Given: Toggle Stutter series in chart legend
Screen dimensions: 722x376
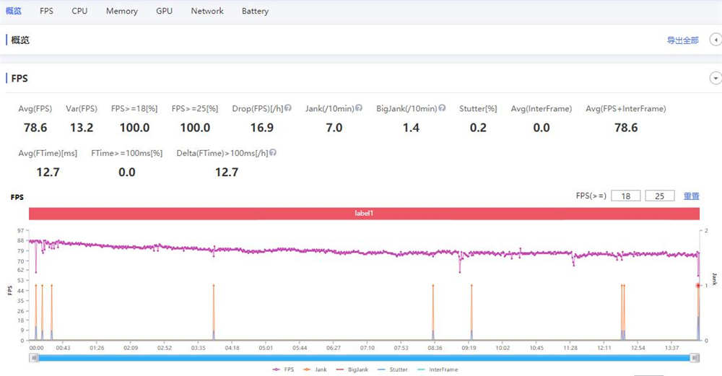Looking at the screenshot, I should pos(393,370).
